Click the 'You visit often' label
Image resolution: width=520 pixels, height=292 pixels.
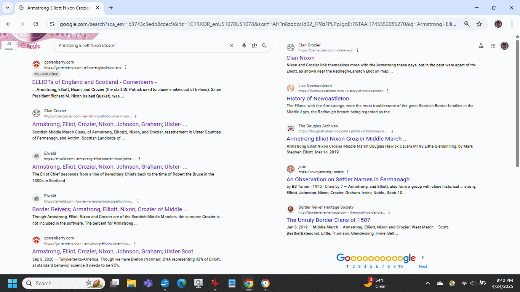point(46,74)
